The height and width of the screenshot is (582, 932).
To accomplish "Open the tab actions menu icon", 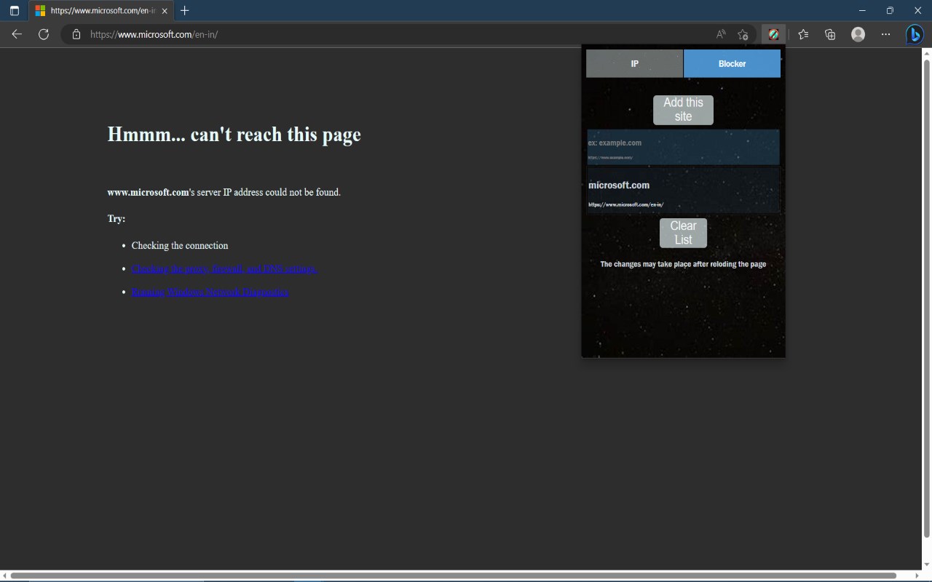I will tap(14, 11).
